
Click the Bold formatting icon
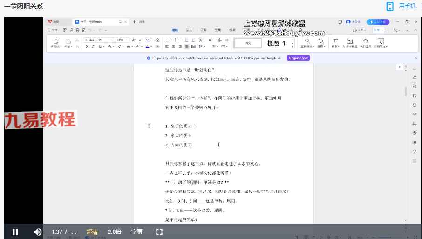87,46
